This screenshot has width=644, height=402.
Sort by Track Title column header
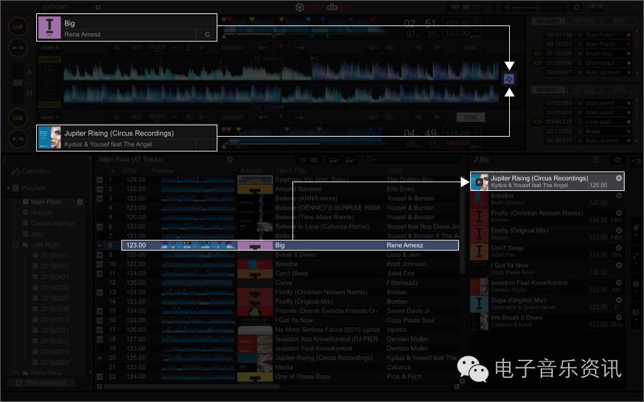[x=290, y=170]
